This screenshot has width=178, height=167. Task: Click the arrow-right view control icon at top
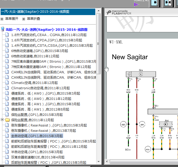[x=155, y=2]
